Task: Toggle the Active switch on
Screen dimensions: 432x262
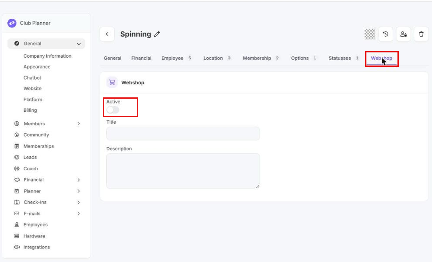Action: coord(113,110)
